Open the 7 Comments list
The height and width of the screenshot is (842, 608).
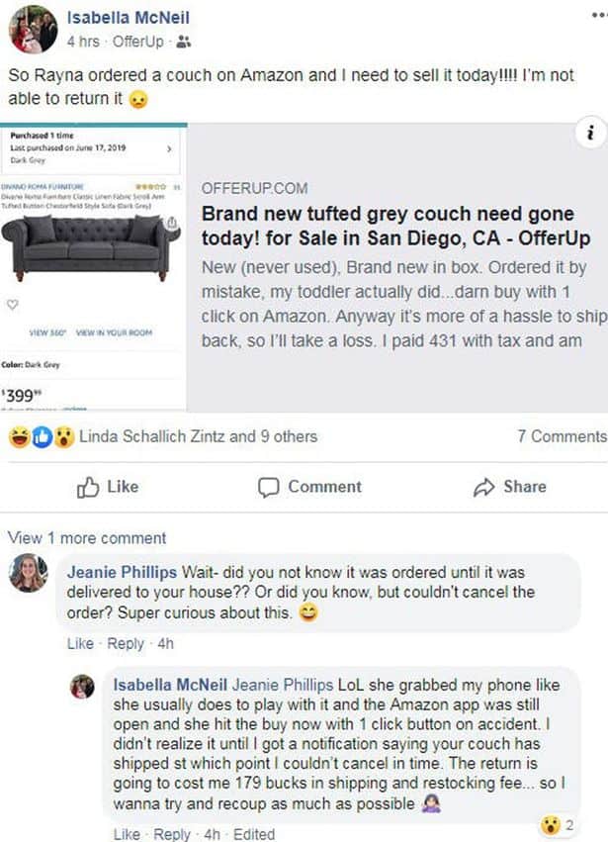tap(562, 436)
